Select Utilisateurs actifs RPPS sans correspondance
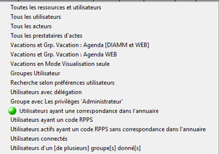This screenshot has height=154, width=219. (x=108, y=129)
